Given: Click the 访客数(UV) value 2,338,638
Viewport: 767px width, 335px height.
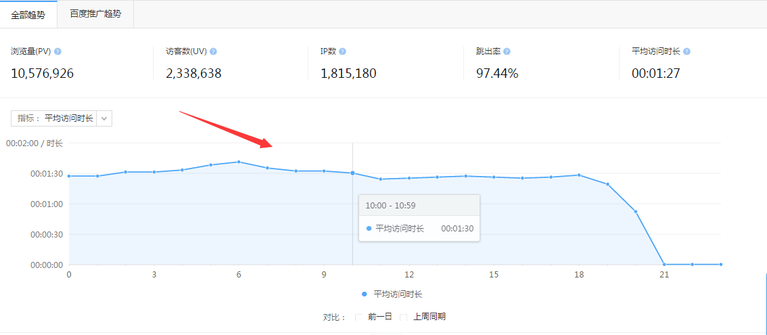Looking at the screenshot, I should [193, 73].
